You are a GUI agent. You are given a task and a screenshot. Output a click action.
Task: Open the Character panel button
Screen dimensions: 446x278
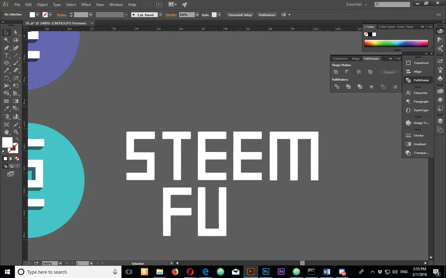[418, 93]
